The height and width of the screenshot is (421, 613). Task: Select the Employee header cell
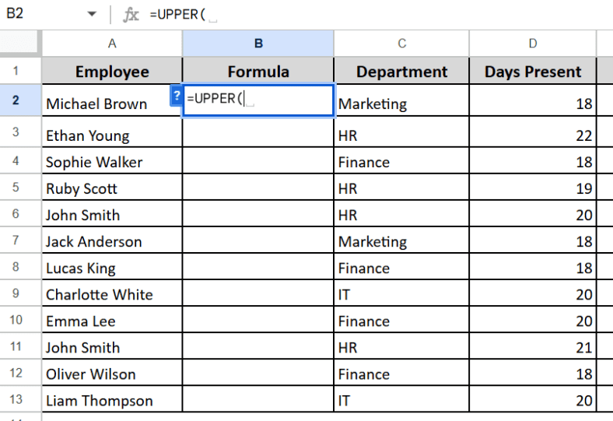click(112, 72)
